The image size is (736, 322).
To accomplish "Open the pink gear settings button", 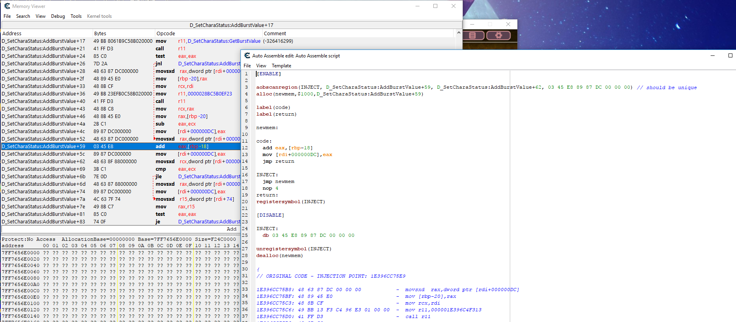I will 498,36.
